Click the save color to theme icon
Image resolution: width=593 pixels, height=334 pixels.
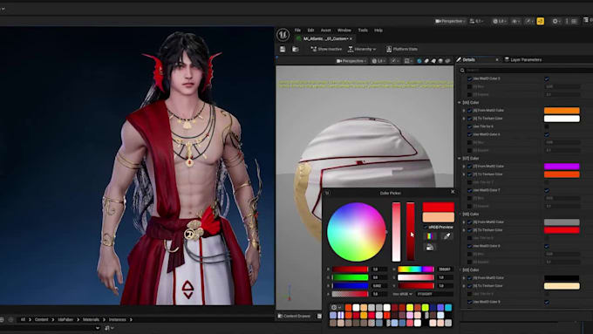[x=430, y=248]
